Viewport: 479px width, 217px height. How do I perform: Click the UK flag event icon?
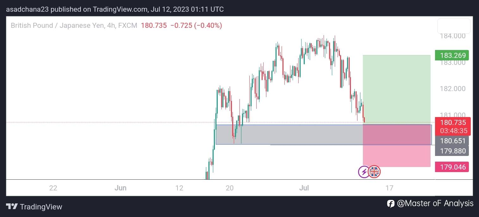(x=374, y=172)
